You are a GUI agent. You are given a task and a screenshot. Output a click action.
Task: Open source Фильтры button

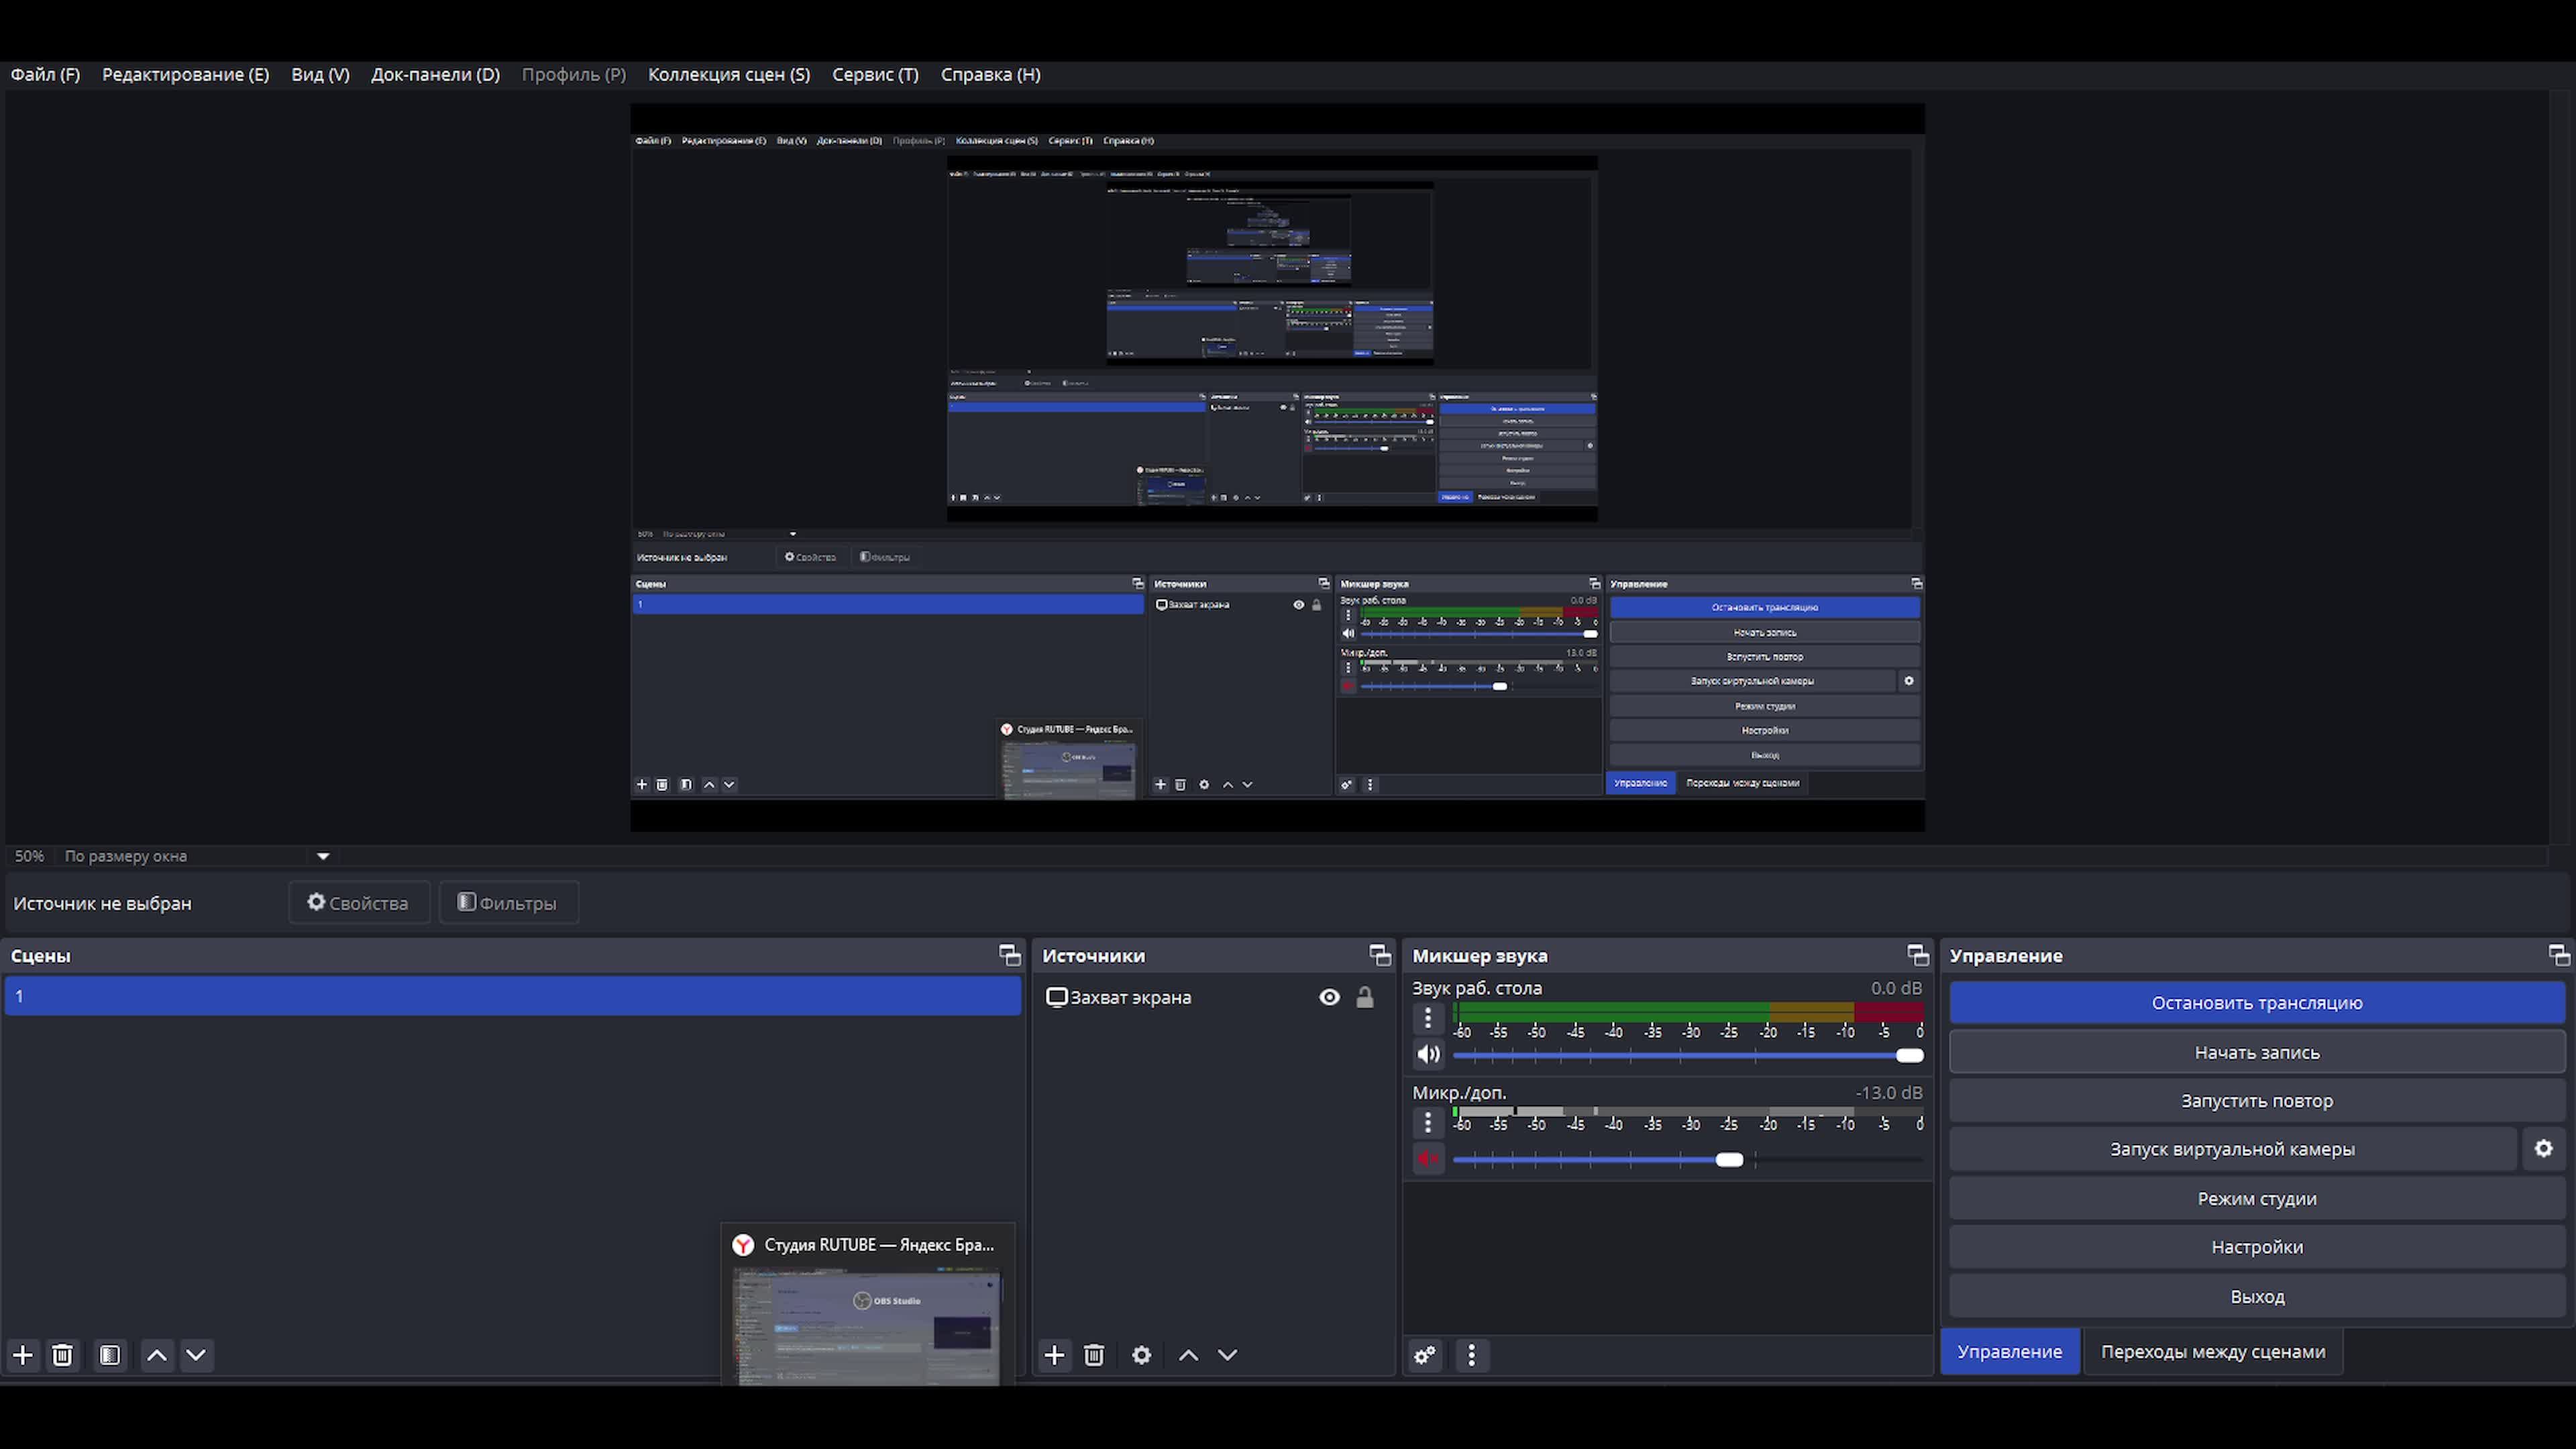(x=508, y=903)
